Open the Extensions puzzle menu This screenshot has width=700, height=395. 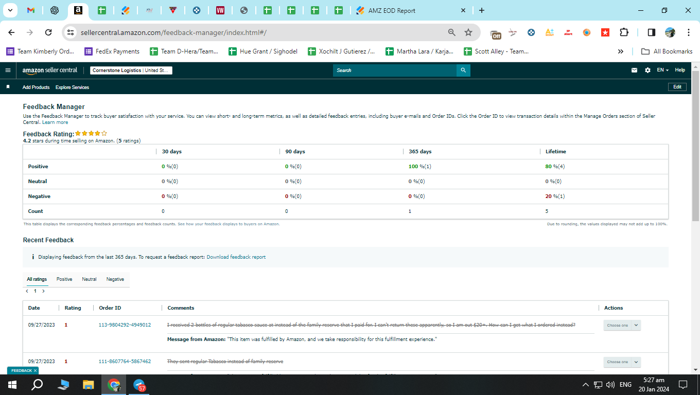pyautogui.click(x=624, y=32)
